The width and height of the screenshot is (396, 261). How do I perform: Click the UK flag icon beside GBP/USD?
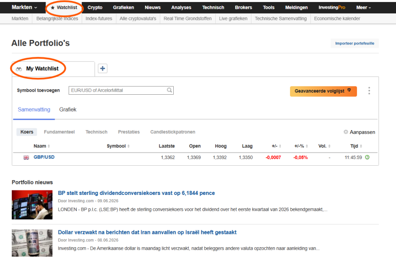coord(26,157)
